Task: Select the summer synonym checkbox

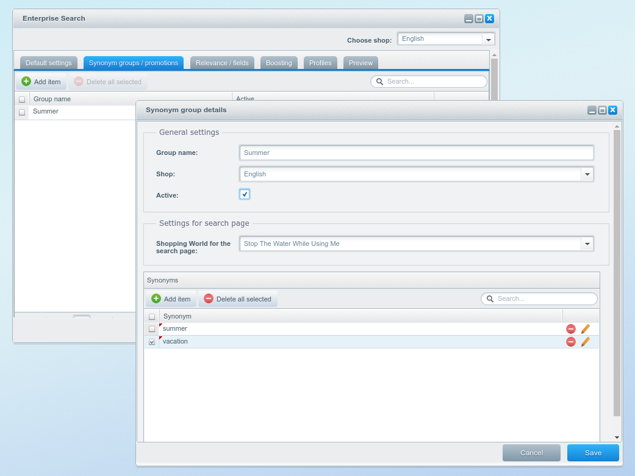Action: tap(152, 329)
